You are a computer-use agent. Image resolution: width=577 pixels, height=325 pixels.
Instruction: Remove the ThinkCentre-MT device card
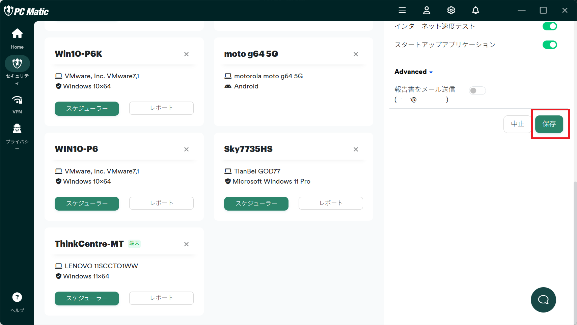pos(186,244)
